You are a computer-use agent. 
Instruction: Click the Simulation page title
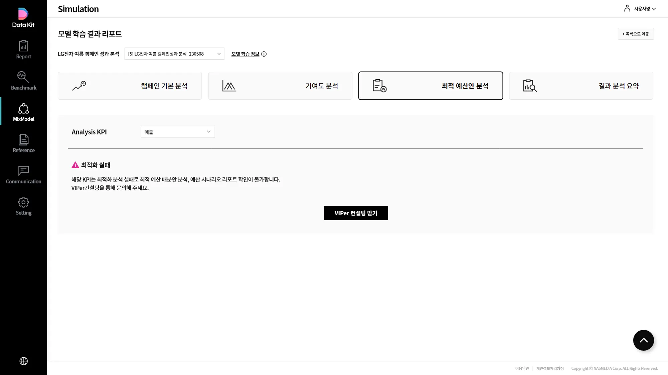[78, 9]
